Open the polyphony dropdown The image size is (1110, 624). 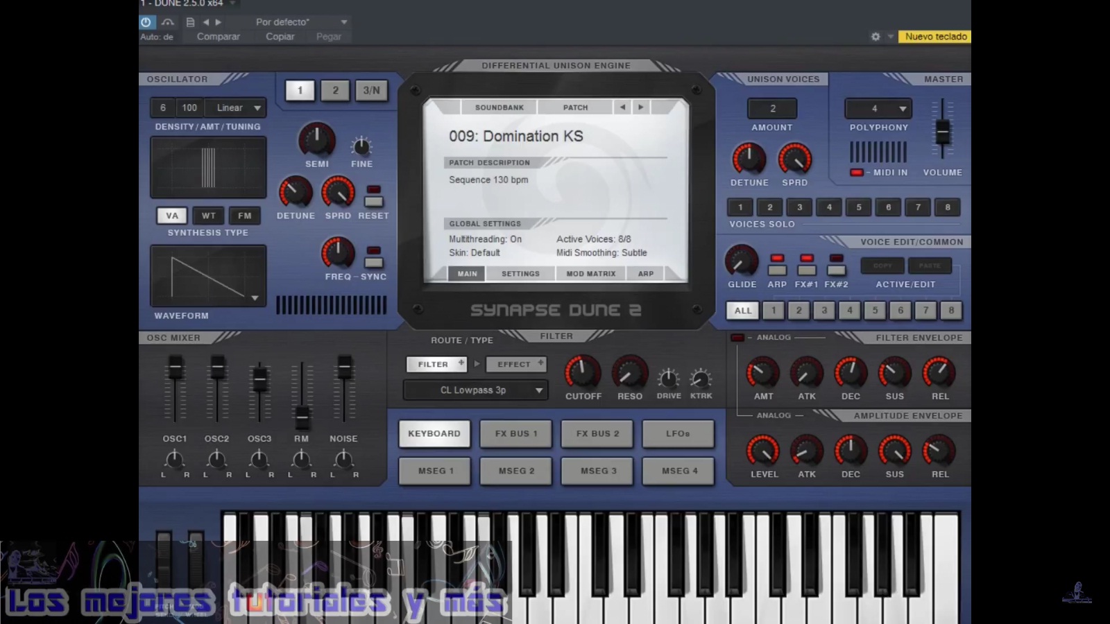point(878,108)
